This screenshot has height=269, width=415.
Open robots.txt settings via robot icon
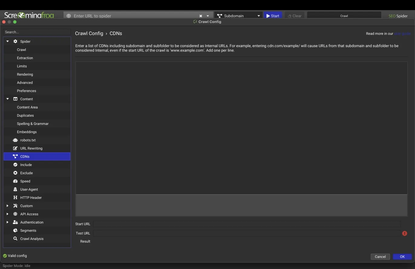[x=15, y=140]
